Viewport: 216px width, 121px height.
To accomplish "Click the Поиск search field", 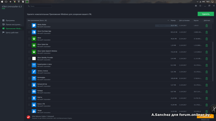I will 39,6.
